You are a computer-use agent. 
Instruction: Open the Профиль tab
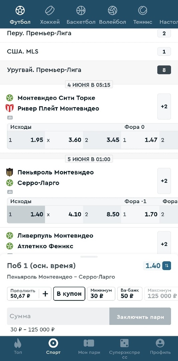pos(160,347)
